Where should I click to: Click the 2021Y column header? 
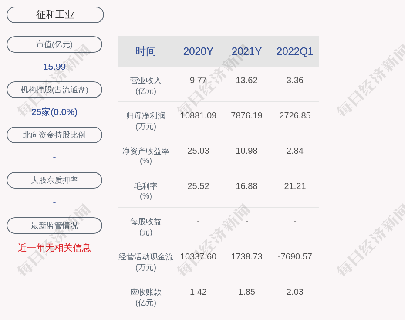coord(246,51)
